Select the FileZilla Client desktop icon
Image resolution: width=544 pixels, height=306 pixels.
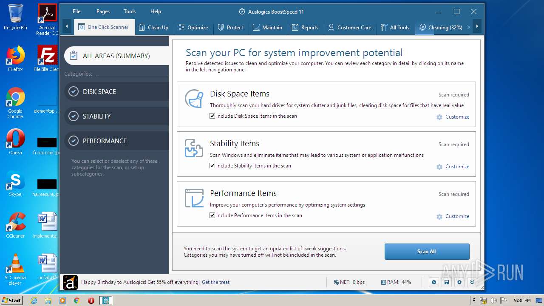[47, 59]
